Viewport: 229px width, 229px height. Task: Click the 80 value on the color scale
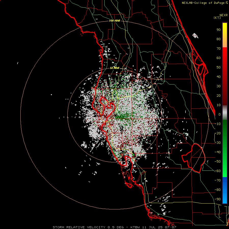pyautogui.click(x=219, y=39)
